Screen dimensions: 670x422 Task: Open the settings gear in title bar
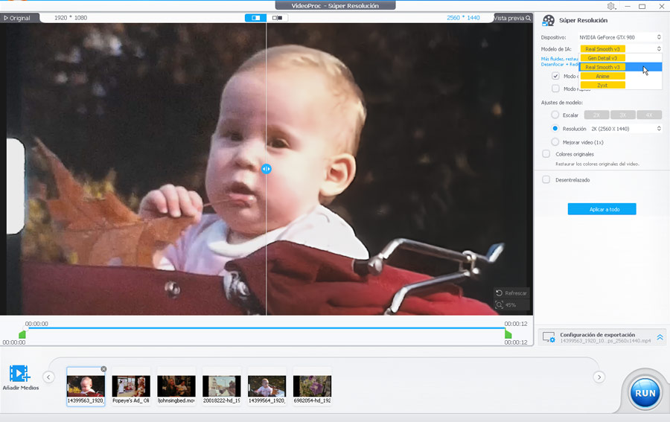pyautogui.click(x=611, y=6)
